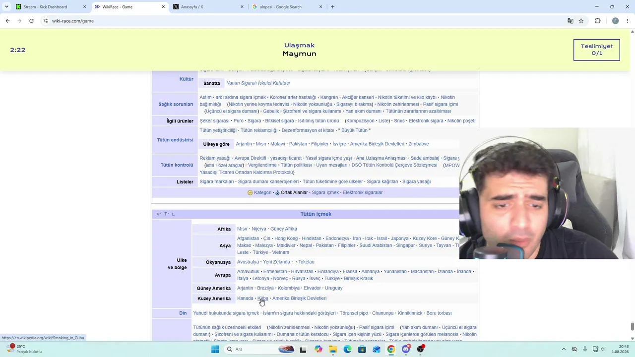Show hidden system tray icons
635x357 pixels.
click(563, 349)
